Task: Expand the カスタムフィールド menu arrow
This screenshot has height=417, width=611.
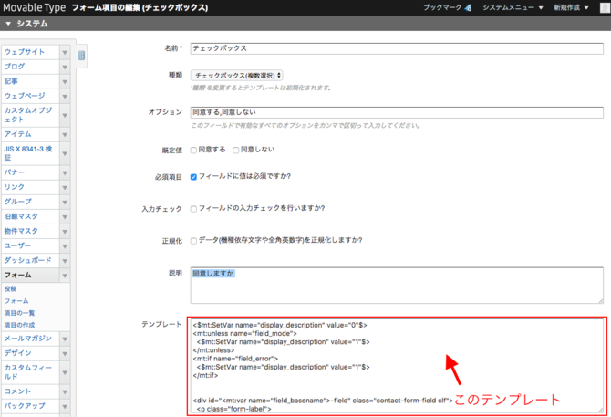Action: click(65, 372)
